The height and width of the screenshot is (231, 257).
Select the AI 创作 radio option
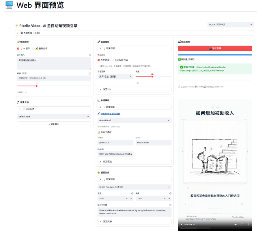pos(18,48)
